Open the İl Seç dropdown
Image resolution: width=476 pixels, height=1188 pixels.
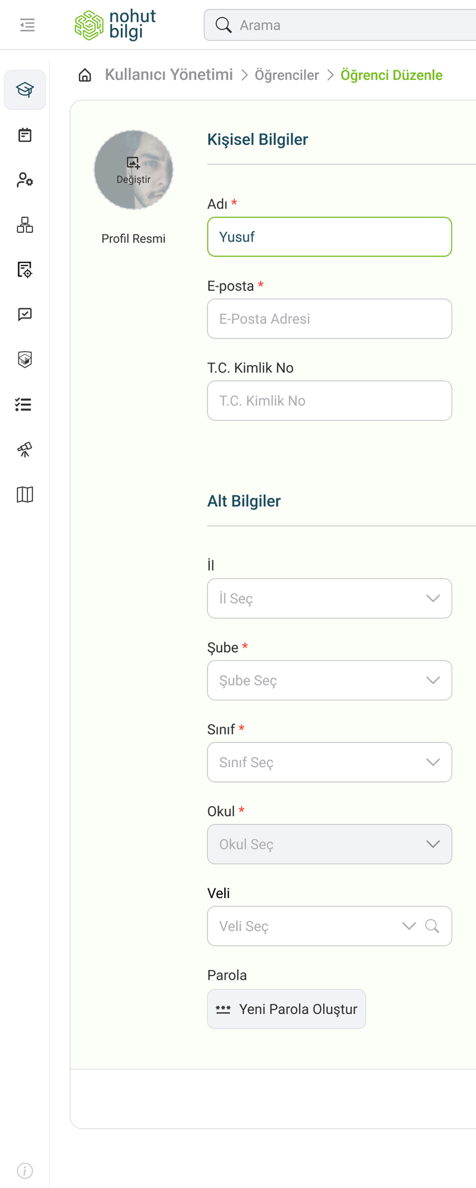[x=329, y=599]
